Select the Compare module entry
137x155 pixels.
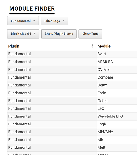105,77
